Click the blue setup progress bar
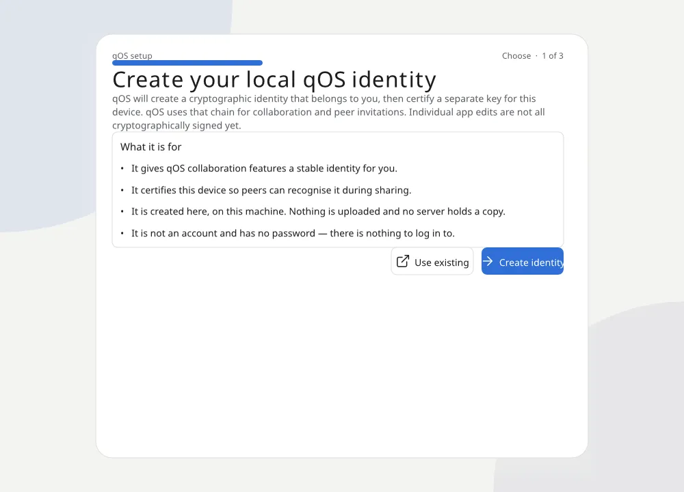 pyautogui.click(x=187, y=63)
